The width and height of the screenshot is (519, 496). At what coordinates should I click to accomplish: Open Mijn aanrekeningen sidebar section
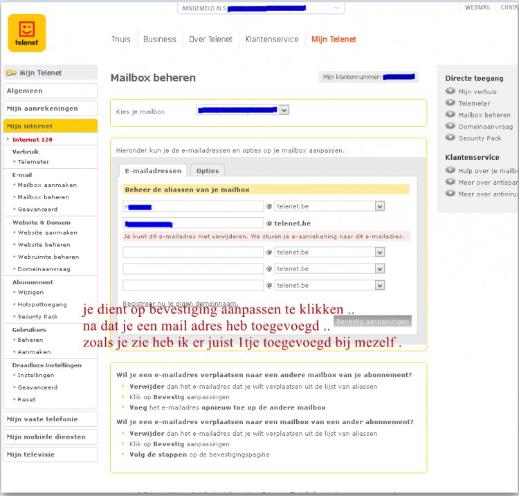[x=51, y=109]
